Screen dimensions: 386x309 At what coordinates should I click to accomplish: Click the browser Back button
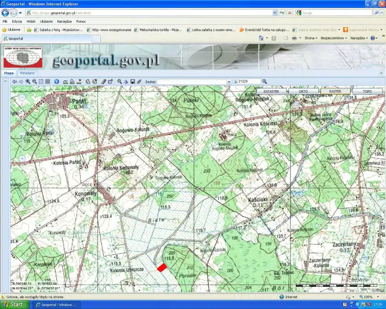point(5,13)
